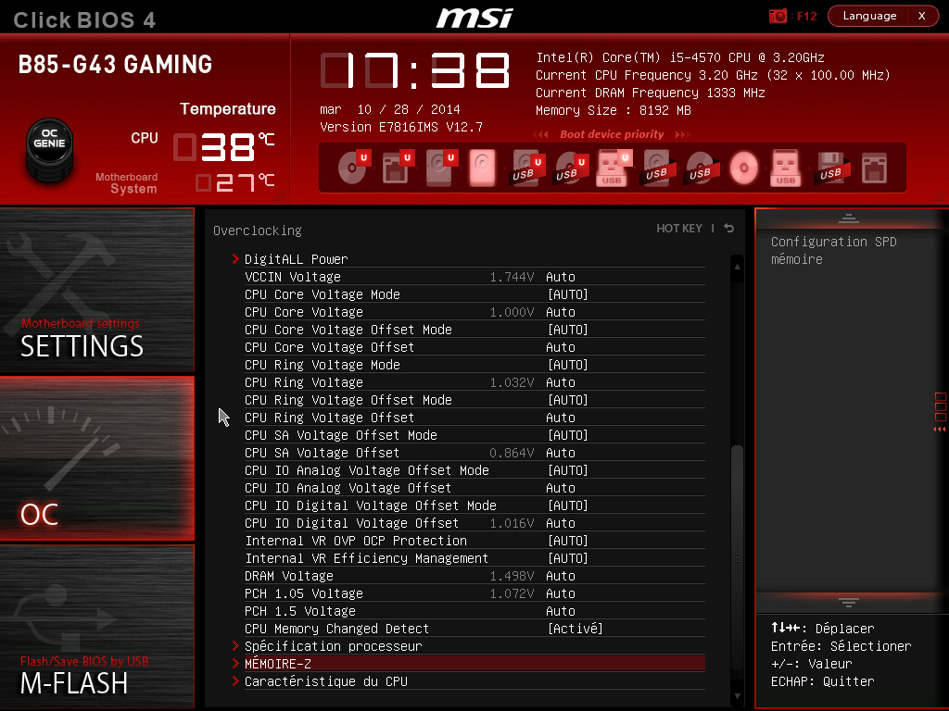Select VCCIN Voltage Auto field
The height and width of the screenshot is (711, 949).
pos(561,277)
